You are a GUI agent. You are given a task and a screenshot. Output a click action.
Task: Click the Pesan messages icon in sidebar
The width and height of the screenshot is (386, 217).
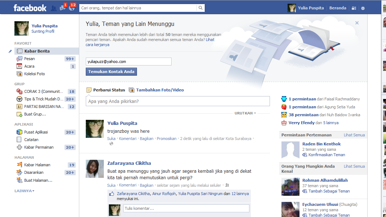(19, 59)
